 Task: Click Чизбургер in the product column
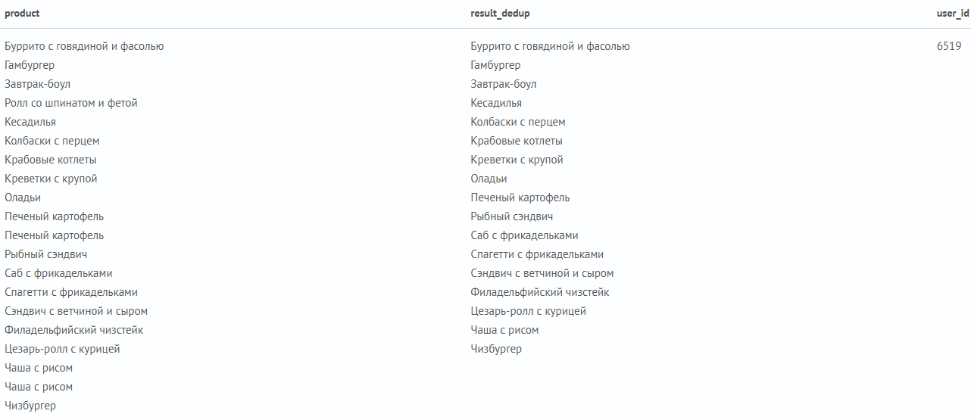[30, 406]
